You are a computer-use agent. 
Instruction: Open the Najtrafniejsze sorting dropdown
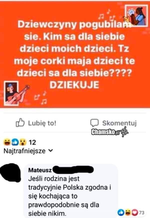point(28,151)
